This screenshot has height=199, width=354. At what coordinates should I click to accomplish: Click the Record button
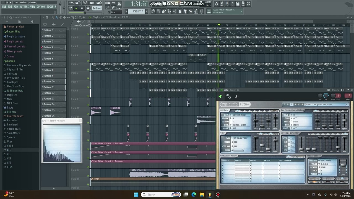coord(88,8)
